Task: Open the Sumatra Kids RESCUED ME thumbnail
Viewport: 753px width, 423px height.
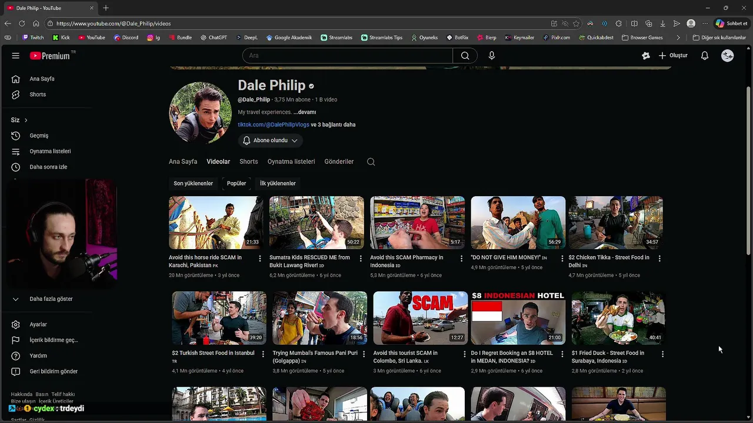Action: pos(316,223)
